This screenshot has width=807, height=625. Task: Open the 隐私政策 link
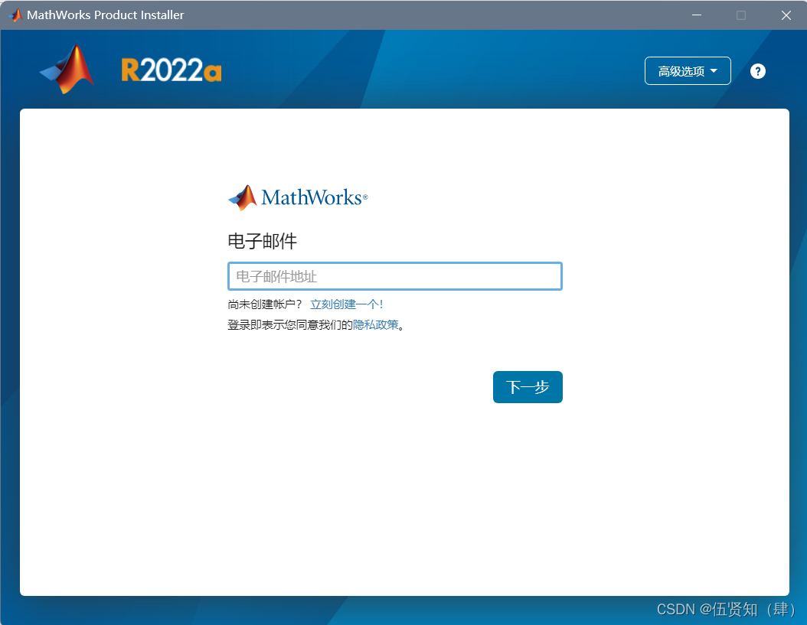tap(376, 324)
